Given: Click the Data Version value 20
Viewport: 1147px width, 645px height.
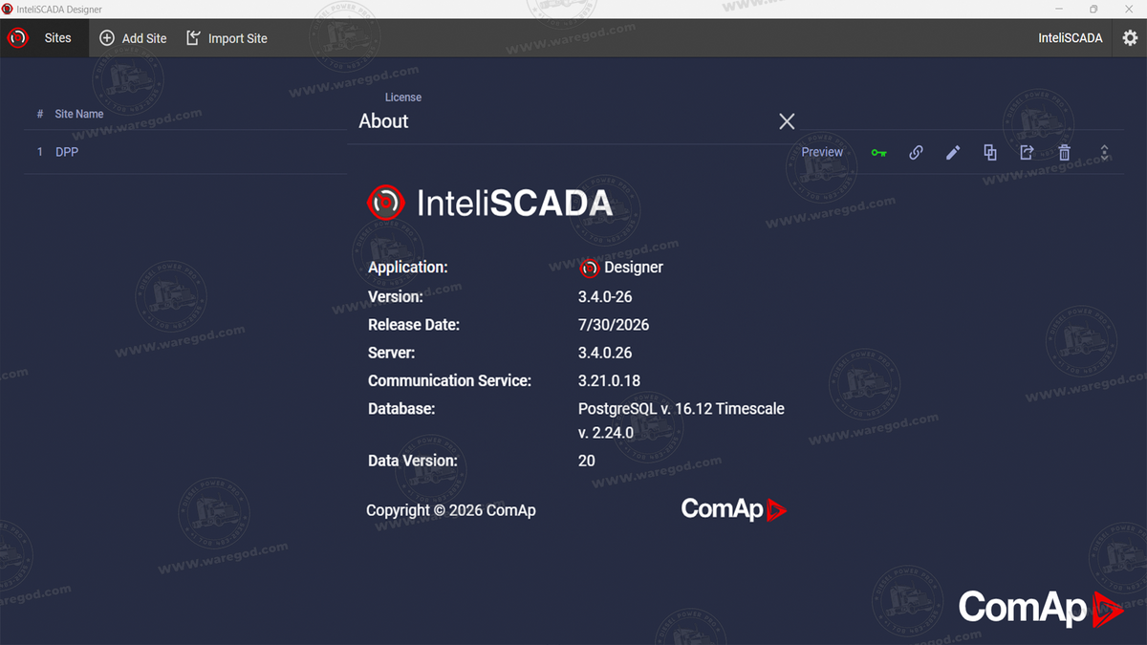Looking at the screenshot, I should coord(586,461).
